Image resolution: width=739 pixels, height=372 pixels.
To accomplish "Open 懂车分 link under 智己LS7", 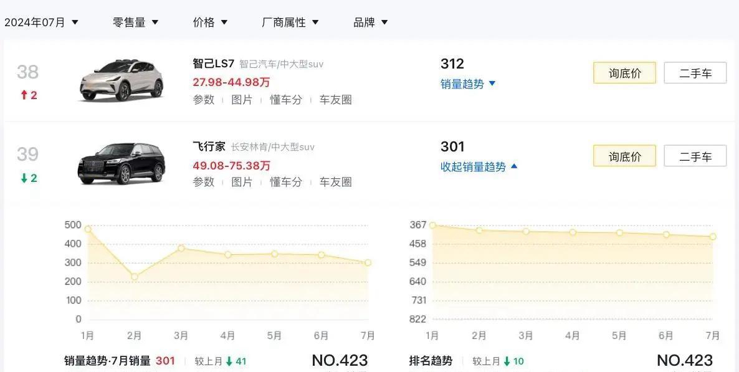I will [285, 100].
